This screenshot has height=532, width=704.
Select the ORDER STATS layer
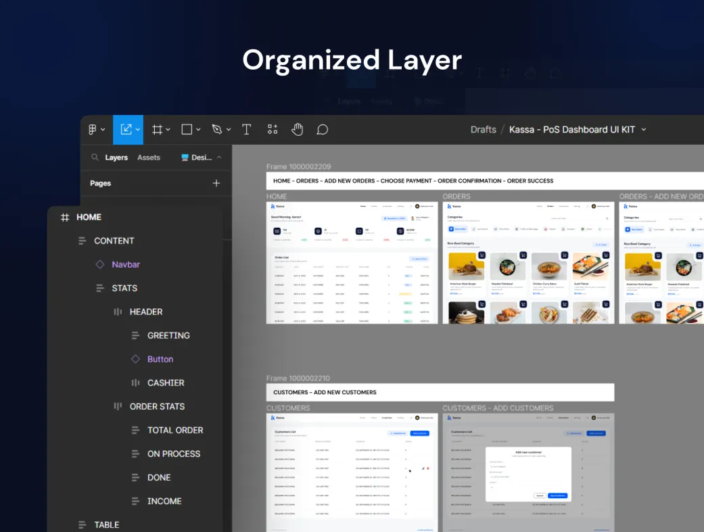pyautogui.click(x=157, y=406)
